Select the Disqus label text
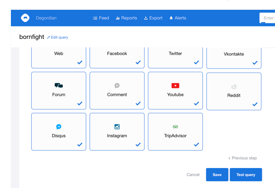 click(58, 136)
